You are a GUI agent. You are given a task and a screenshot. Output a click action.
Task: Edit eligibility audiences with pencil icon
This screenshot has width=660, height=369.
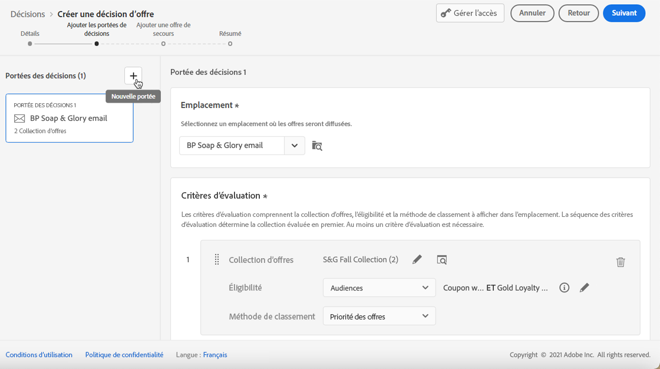coord(585,288)
